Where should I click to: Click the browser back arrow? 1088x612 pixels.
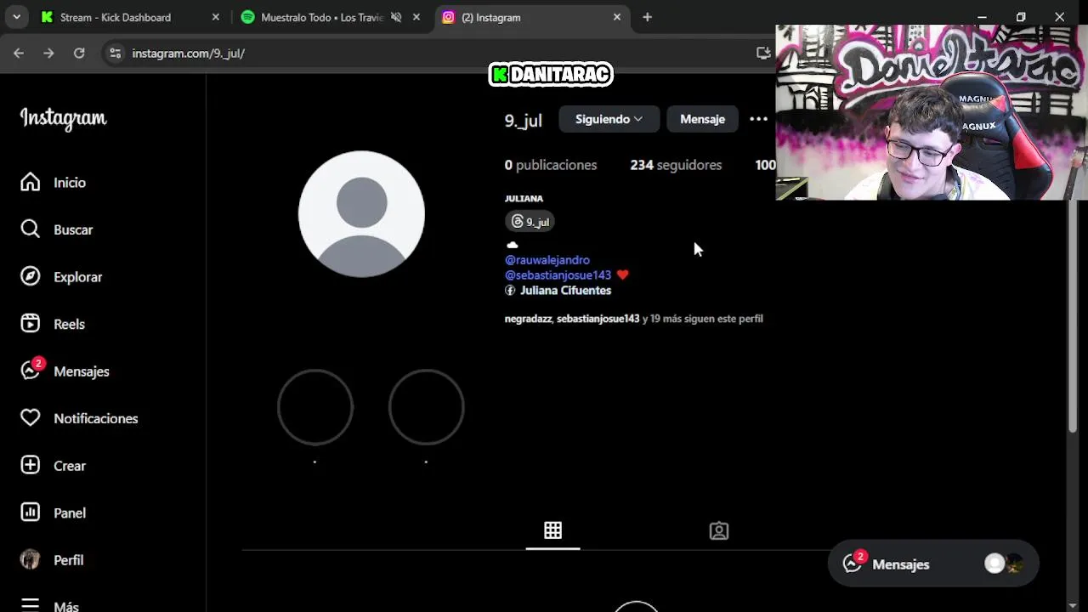tap(19, 53)
